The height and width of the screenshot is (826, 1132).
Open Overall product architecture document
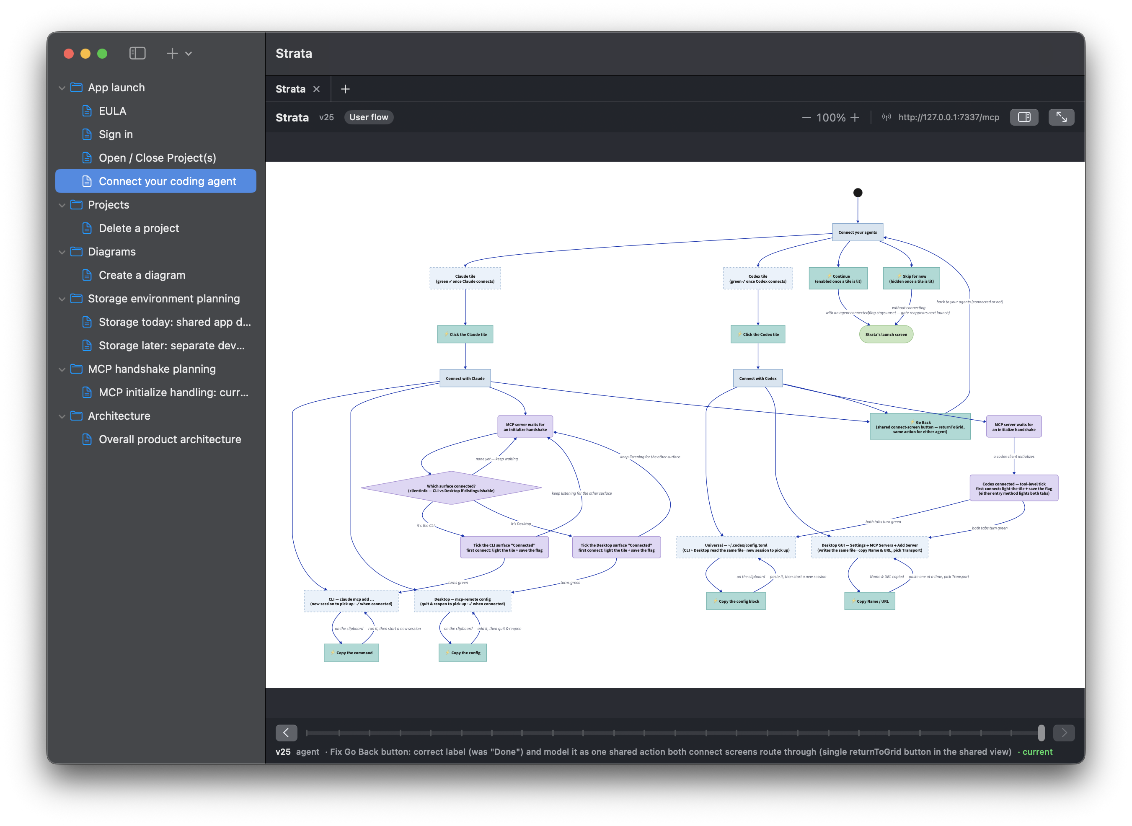tap(155, 439)
